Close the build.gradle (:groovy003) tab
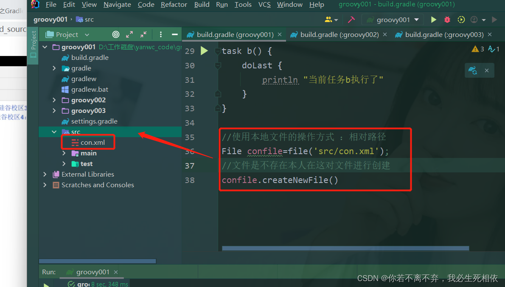The height and width of the screenshot is (287, 505). coord(490,34)
